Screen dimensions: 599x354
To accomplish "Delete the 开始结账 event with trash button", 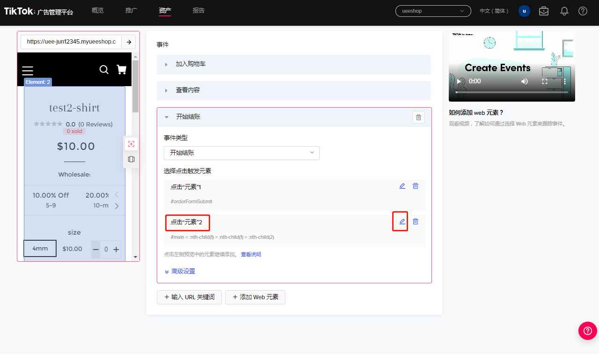I will tap(418, 117).
